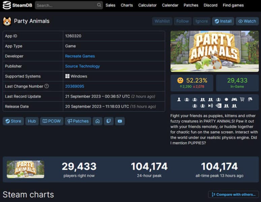
Task: Open the Recreate Games developer link
Action: click(80, 56)
